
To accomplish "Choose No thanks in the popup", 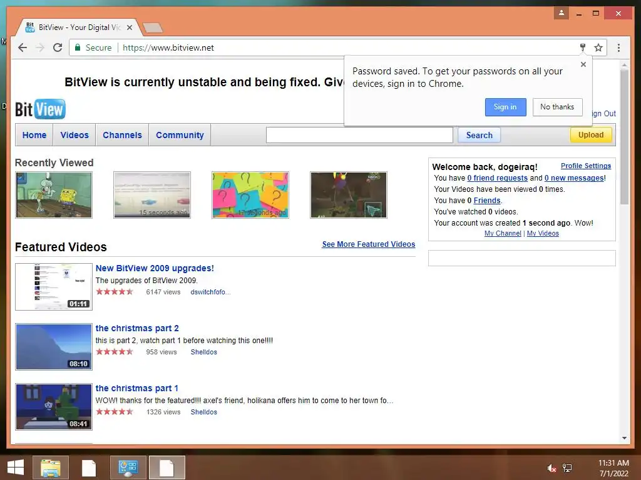I will pyautogui.click(x=557, y=107).
